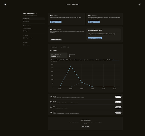
Task: Click the Slack logo icon
Action: point(51,107)
